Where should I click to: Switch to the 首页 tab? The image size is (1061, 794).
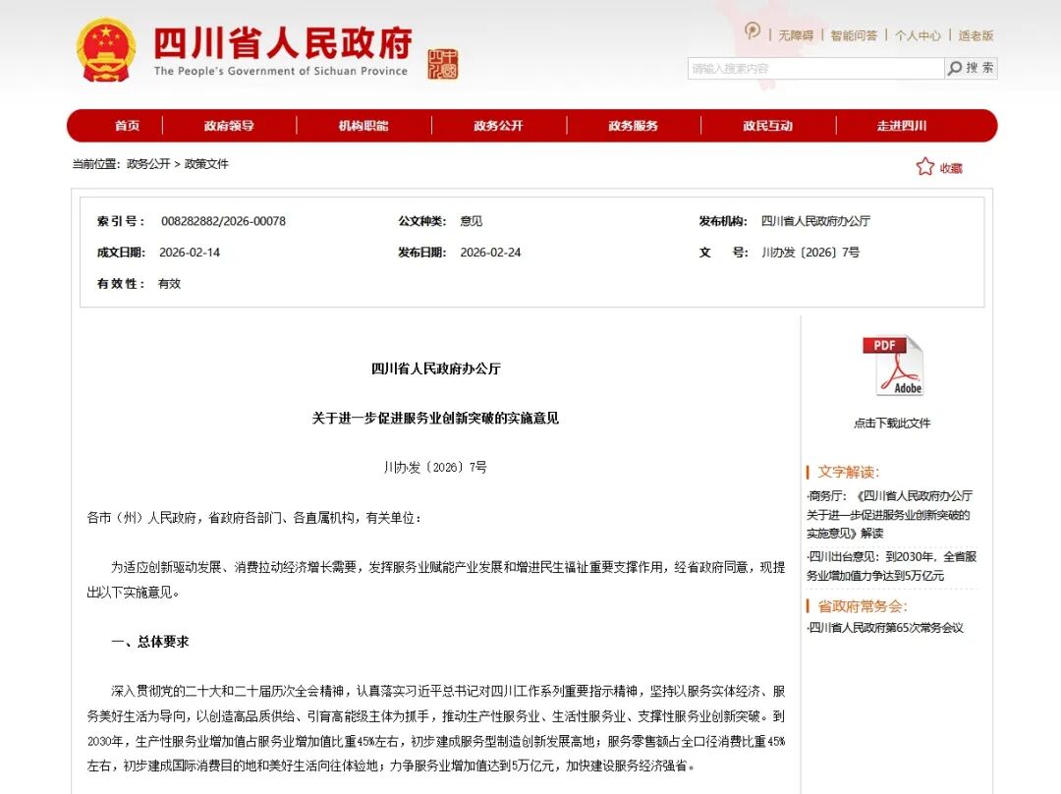(x=127, y=126)
